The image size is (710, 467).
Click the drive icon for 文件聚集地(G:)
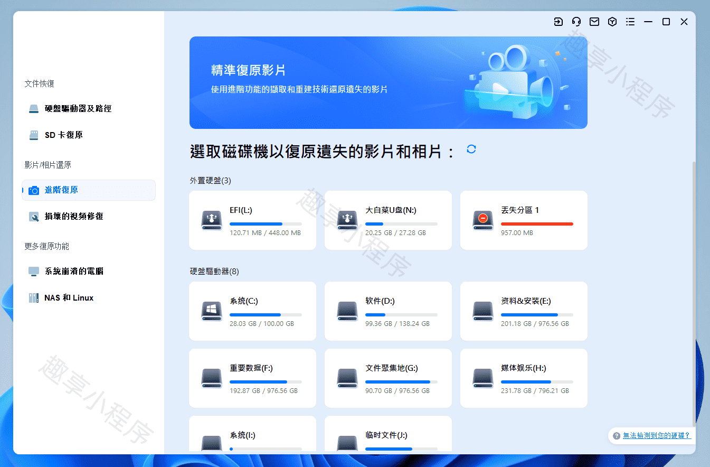point(347,378)
